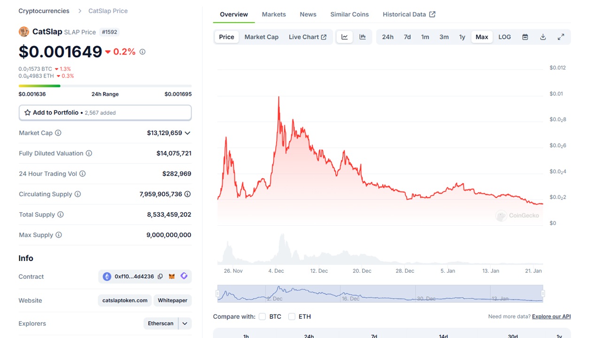Expand the Market Cap value chevron
601x338 pixels.
click(x=187, y=133)
